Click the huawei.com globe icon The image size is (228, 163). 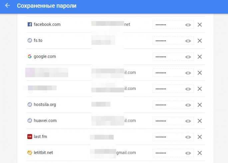point(30,121)
